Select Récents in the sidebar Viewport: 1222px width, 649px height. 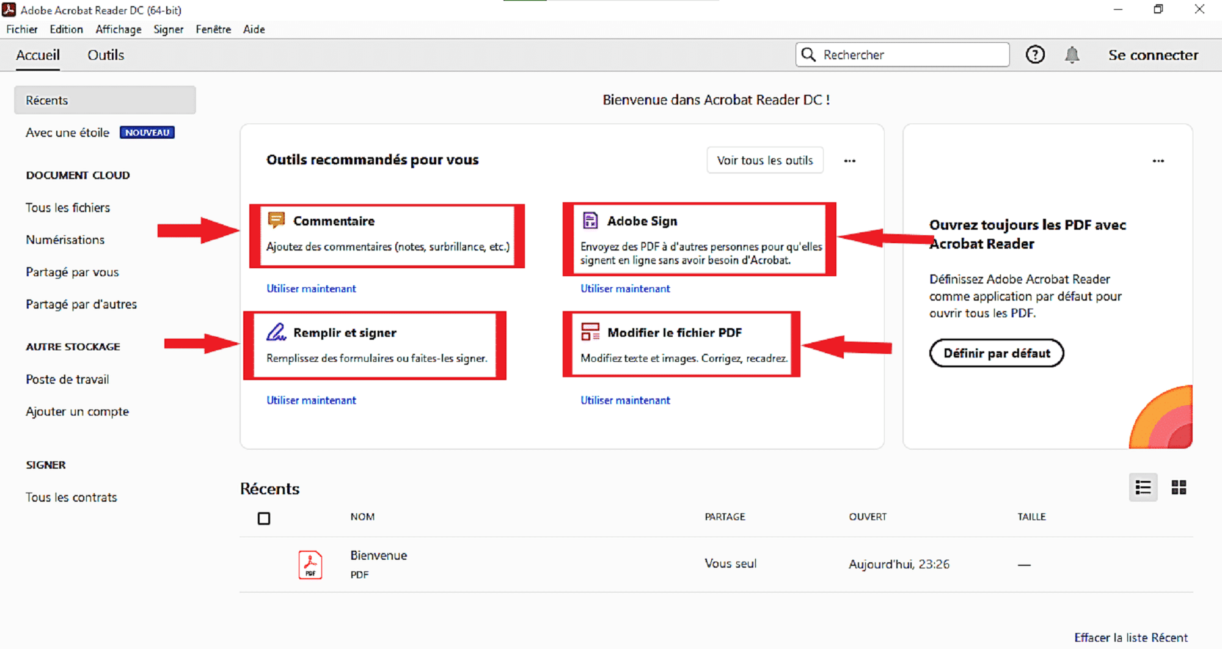point(105,100)
